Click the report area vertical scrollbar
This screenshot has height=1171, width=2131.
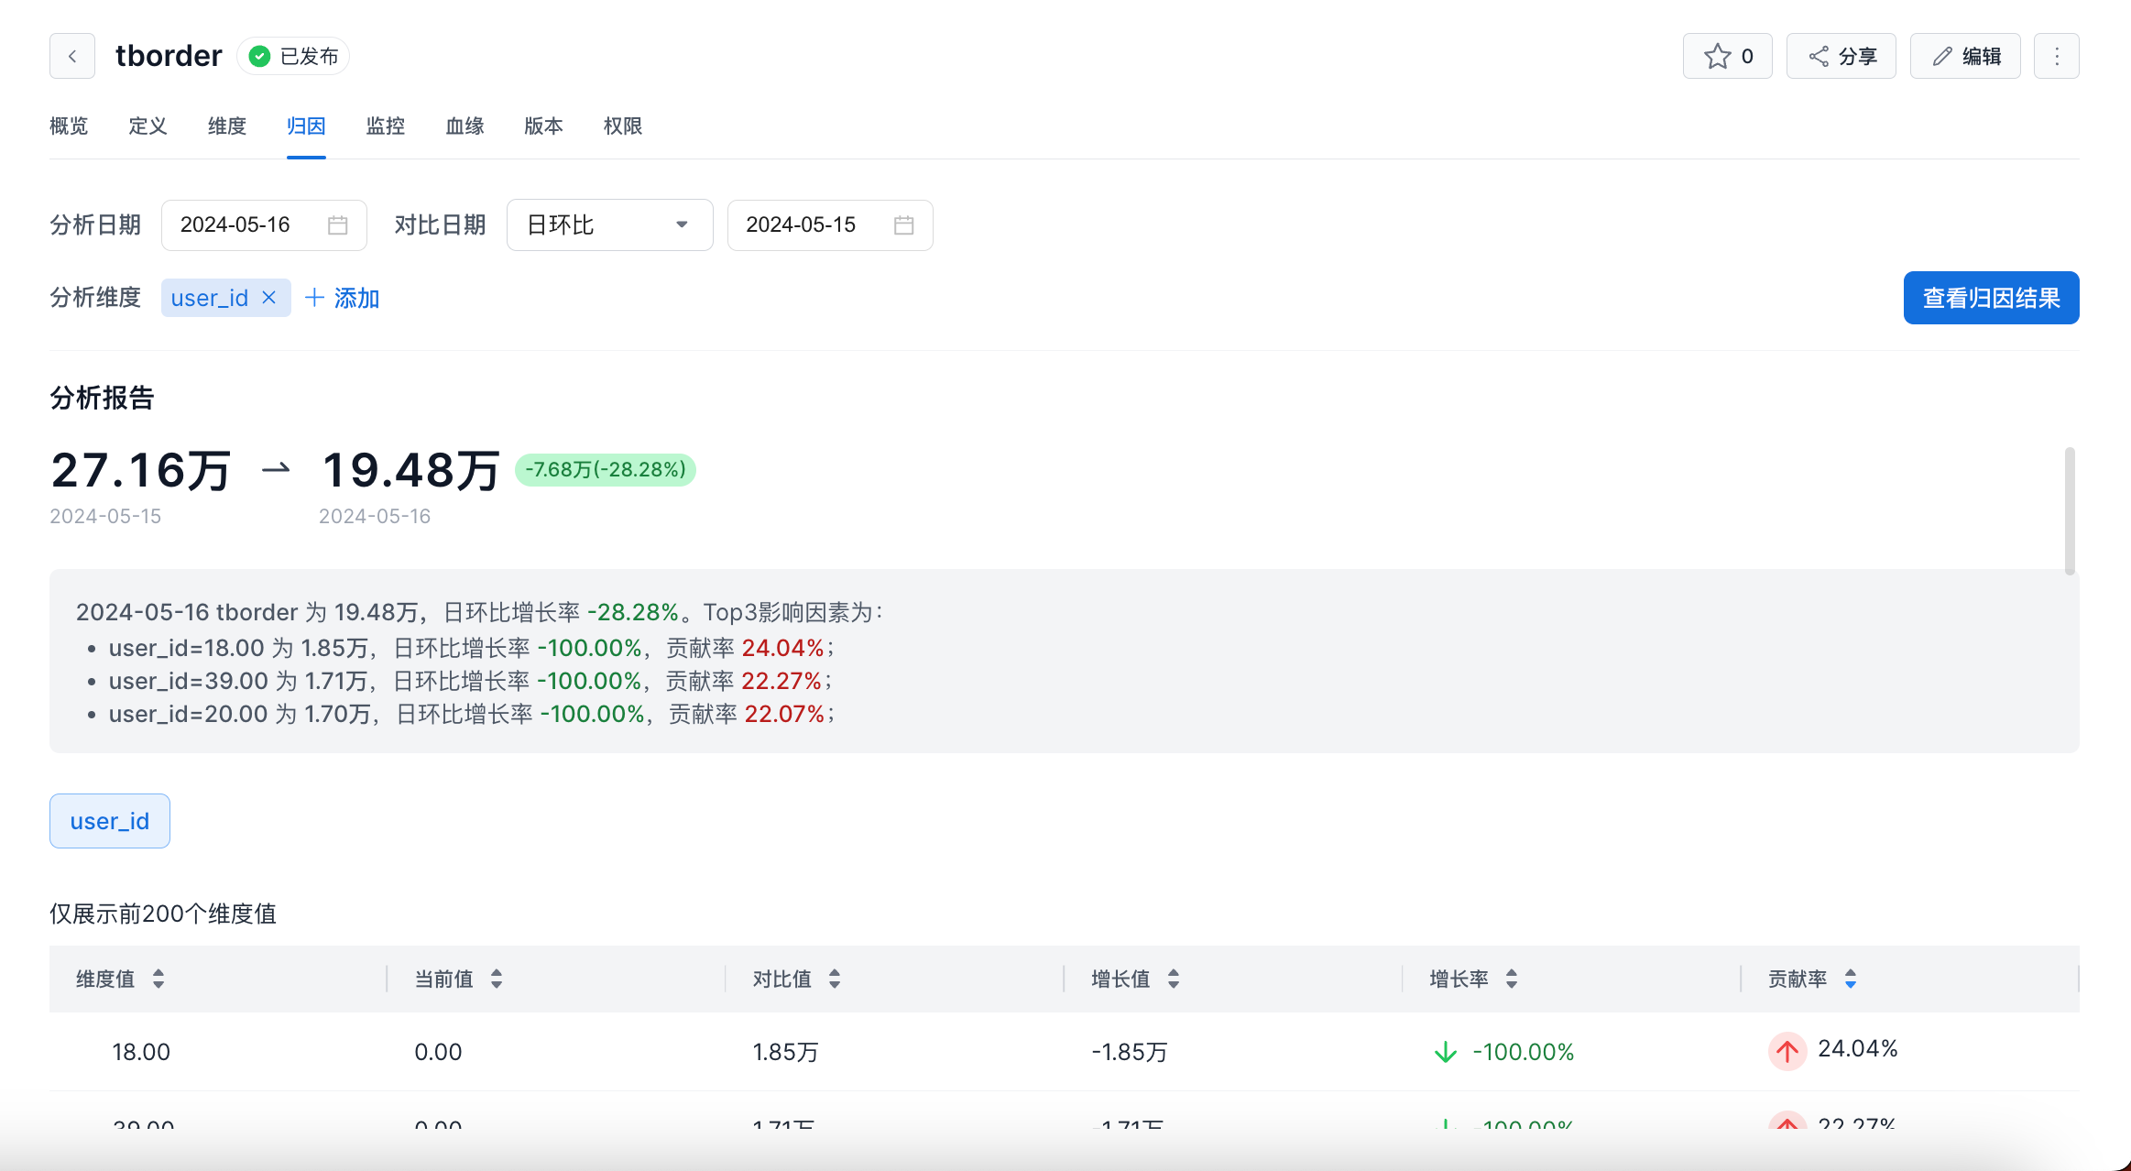click(x=2070, y=510)
